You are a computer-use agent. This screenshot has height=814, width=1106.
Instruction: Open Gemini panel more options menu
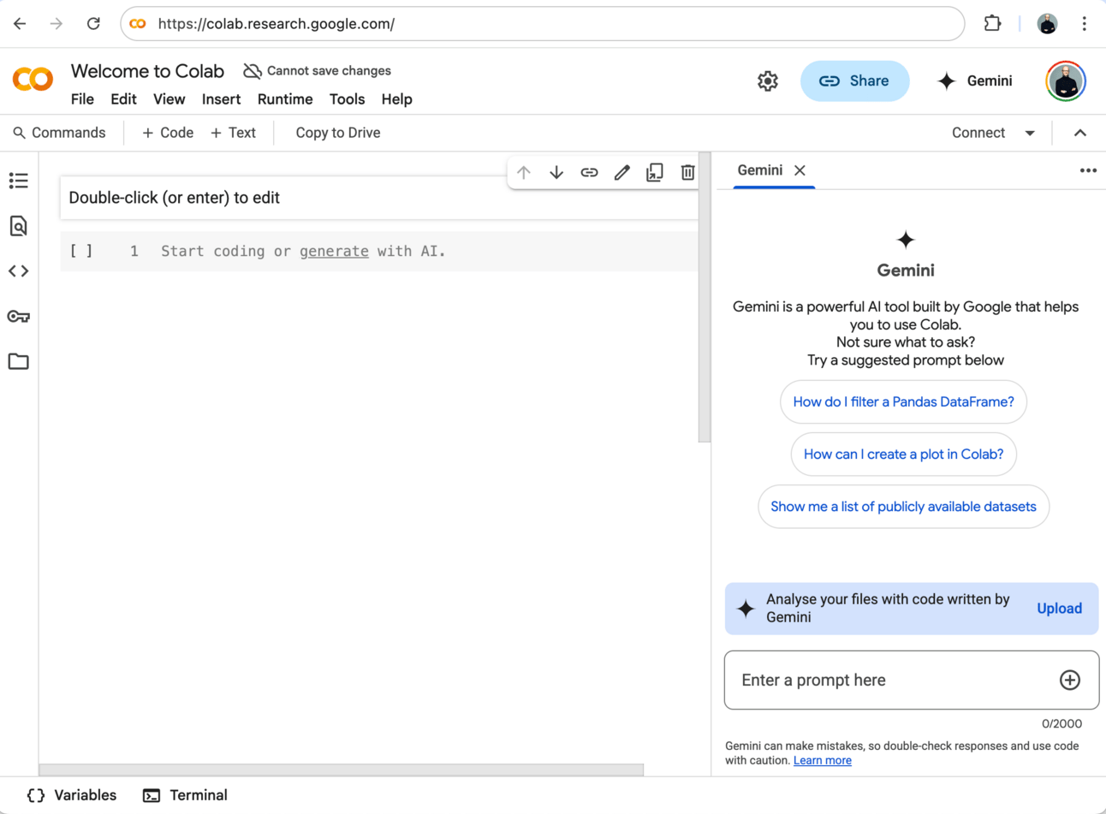coord(1088,170)
